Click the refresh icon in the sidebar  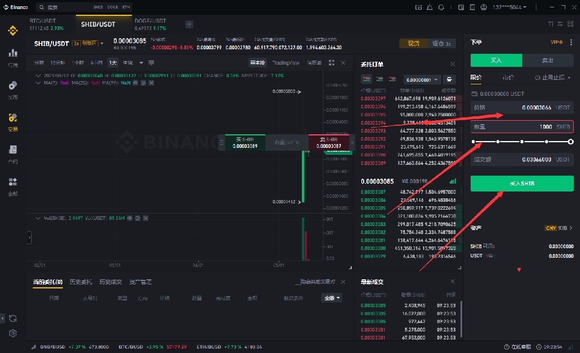point(13,318)
